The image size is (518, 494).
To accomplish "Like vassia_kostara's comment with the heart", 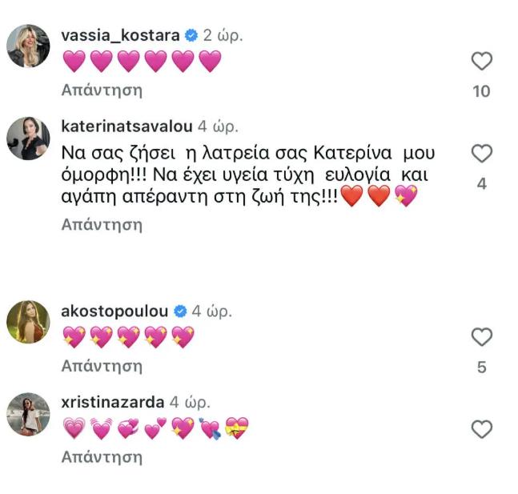I will point(481,61).
